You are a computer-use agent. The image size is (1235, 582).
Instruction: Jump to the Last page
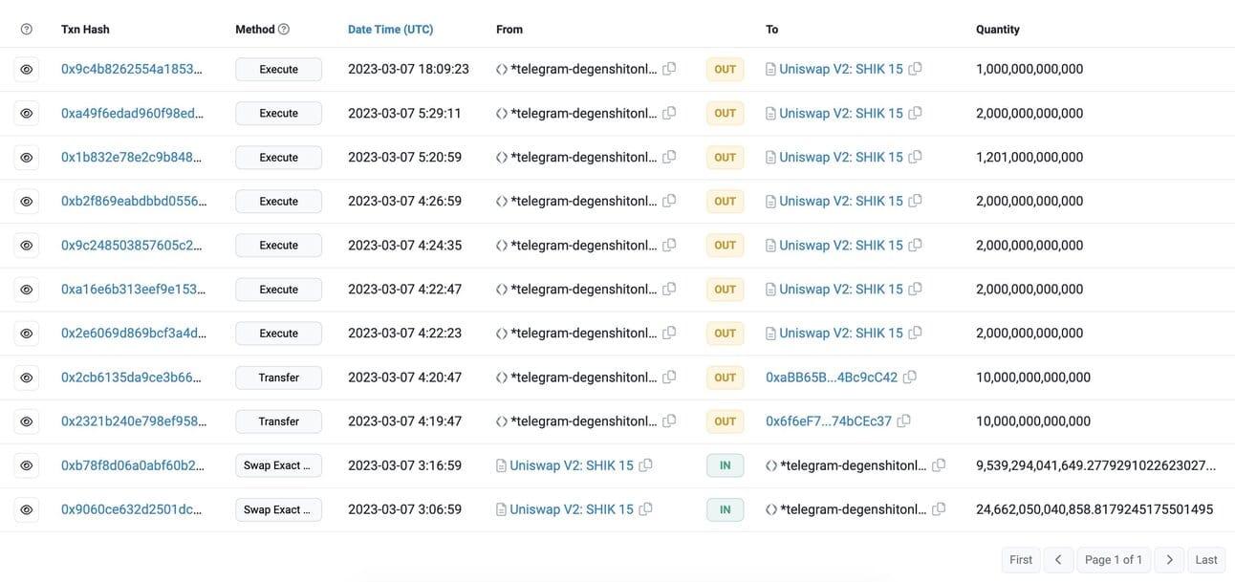point(1206,560)
